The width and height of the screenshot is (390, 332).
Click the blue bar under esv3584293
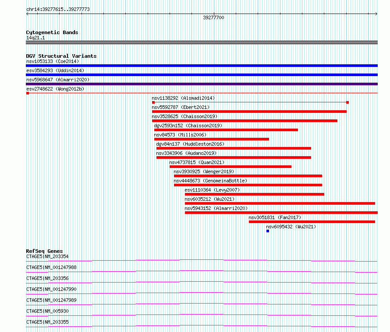click(202, 75)
